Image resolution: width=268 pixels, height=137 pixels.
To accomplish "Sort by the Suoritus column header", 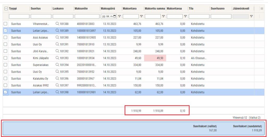I will pyautogui.click(x=36, y=9).
